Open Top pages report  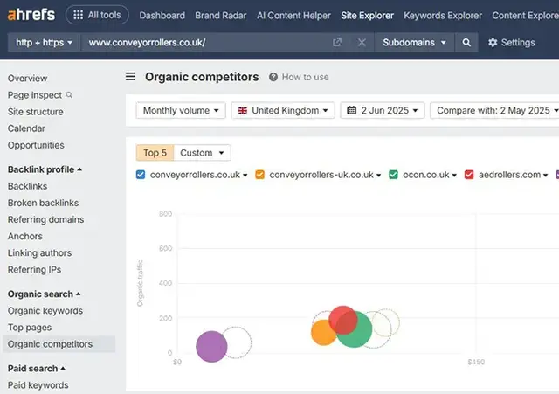click(30, 328)
